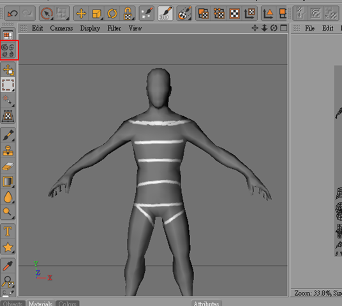Select the Magic Wand tool
The image size is (342, 306).
pyautogui.click(x=8, y=100)
